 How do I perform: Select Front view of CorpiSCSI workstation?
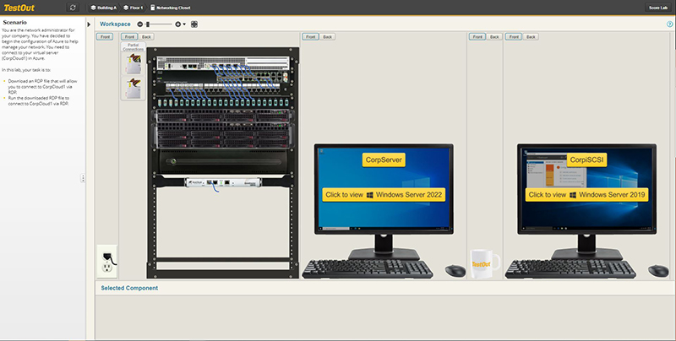(514, 36)
